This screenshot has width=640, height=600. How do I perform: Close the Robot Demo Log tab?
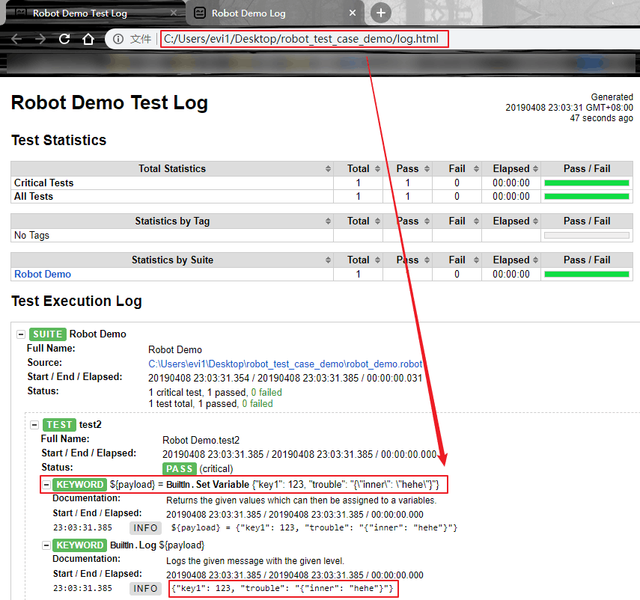click(x=353, y=13)
